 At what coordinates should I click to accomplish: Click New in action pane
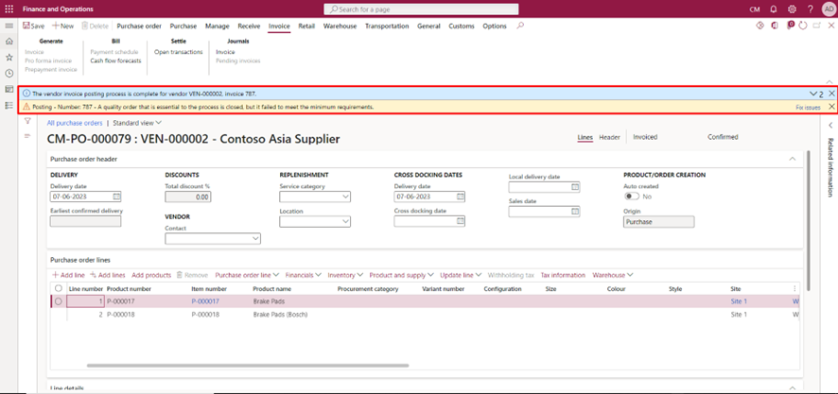[63, 26]
